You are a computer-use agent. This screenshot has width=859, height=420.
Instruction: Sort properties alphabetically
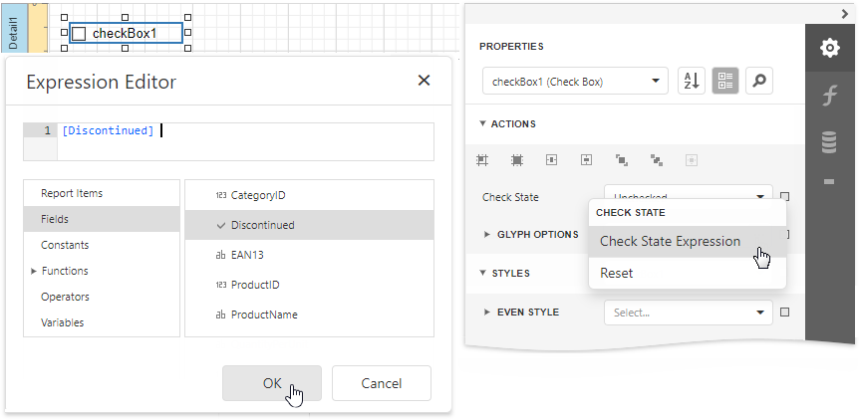[x=691, y=82]
